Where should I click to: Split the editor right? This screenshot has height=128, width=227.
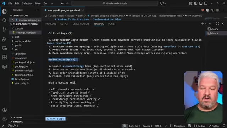pos(217,10)
